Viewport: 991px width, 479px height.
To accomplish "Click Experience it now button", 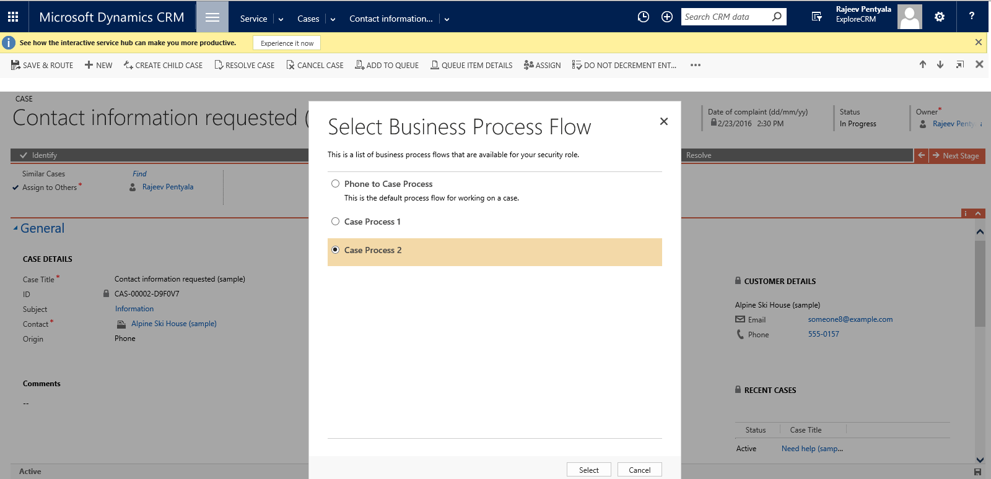I will click(287, 43).
